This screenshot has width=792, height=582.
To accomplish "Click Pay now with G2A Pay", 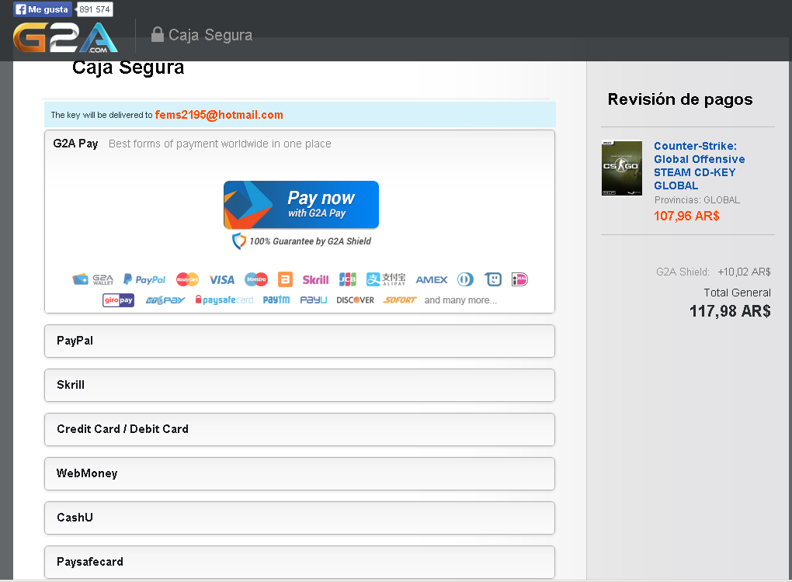I will (301, 204).
